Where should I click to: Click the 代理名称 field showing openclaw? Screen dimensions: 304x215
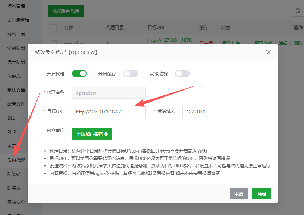pos(108,93)
